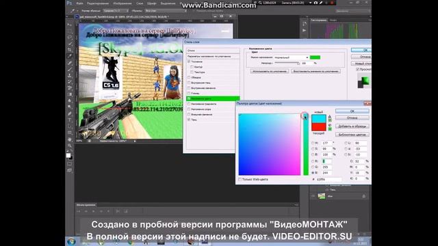Image resolution: width=438 pixels, height=246 pixels.
Task: Switch to the Гистограмма tab
Action: (x=319, y=20)
